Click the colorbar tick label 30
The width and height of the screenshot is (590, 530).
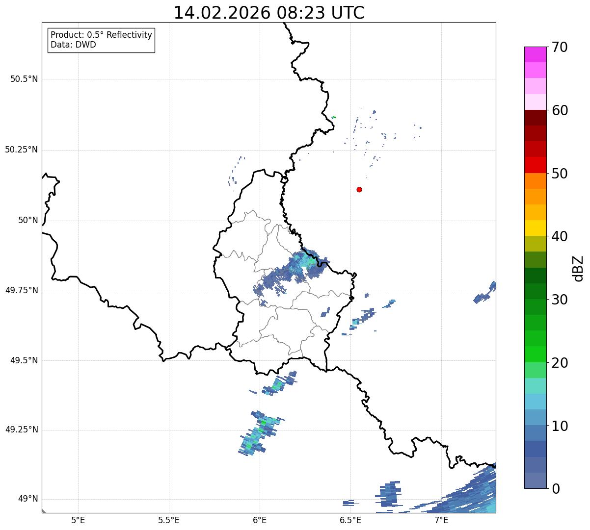560,300
